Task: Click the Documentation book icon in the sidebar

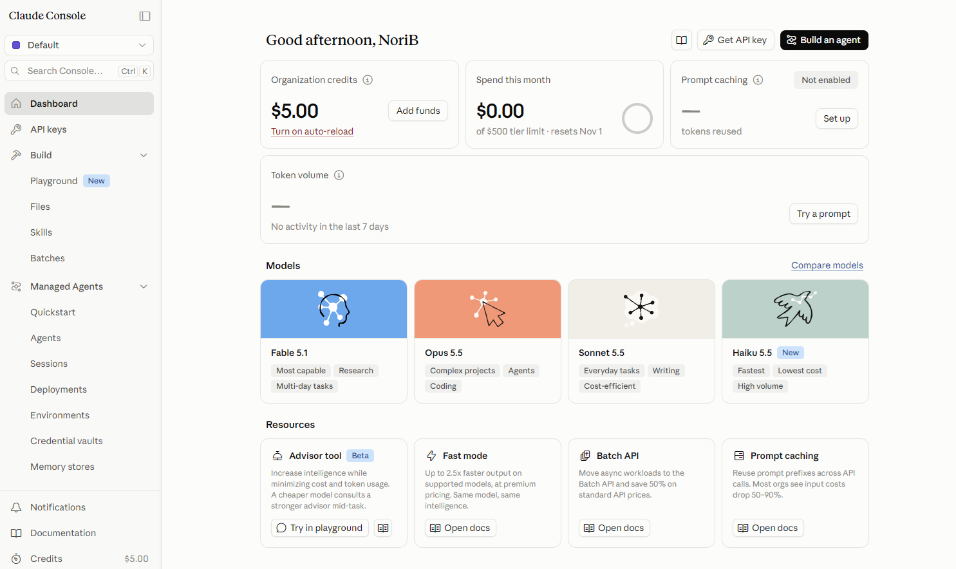Action: coord(16,533)
